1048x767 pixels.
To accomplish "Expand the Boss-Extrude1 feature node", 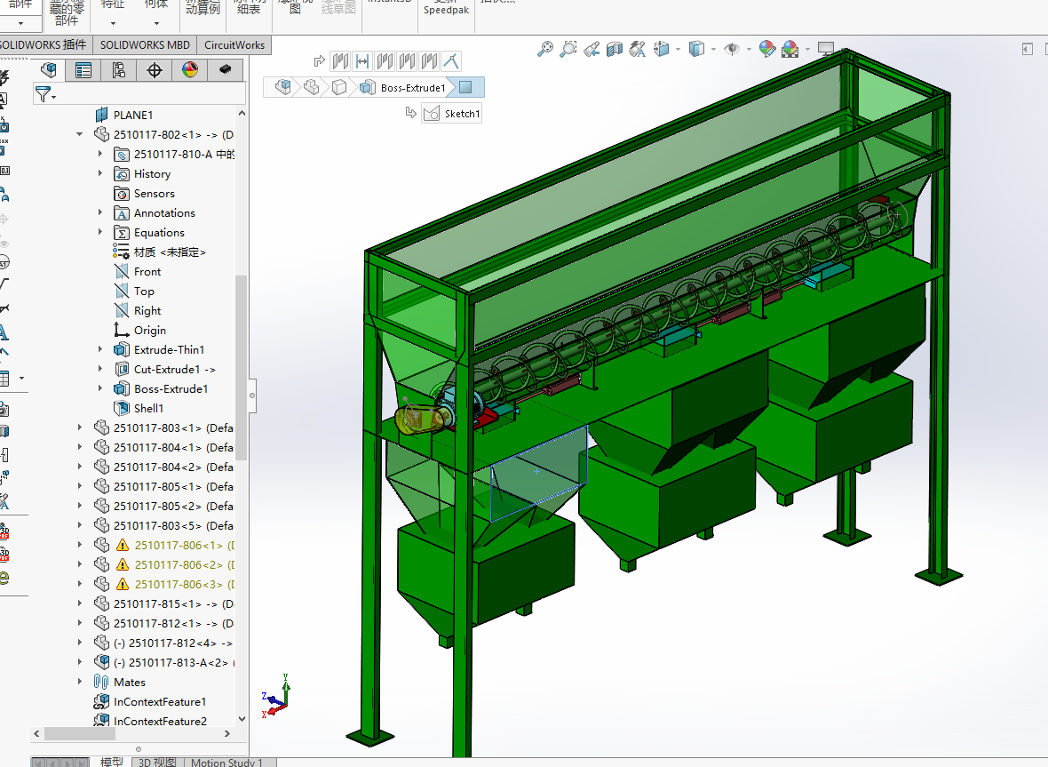I will pos(100,388).
